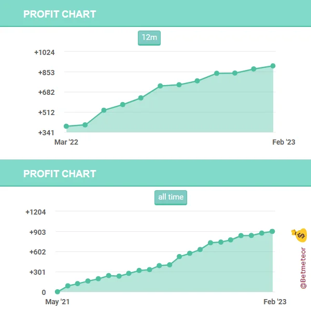Click the +1204 y-axis label
311x311 pixels.
[x=36, y=212]
